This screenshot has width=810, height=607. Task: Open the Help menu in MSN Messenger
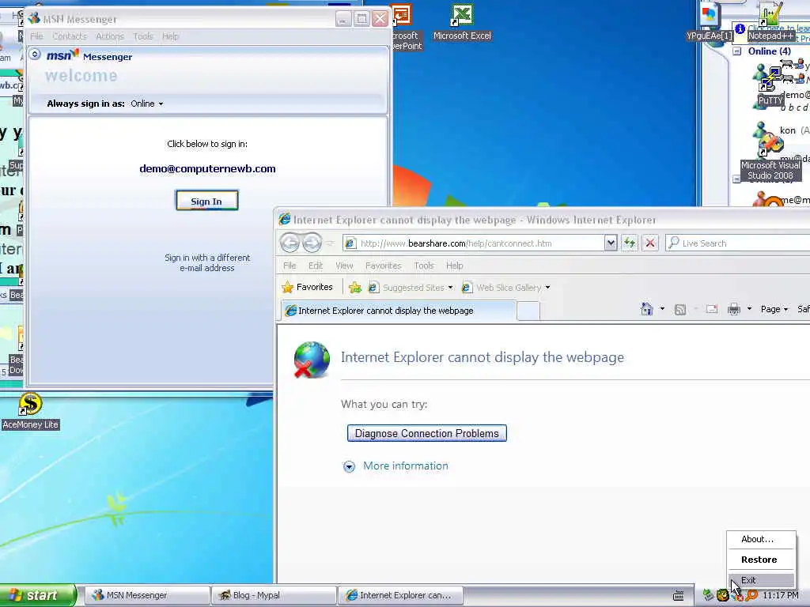click(x=170, y=36)
